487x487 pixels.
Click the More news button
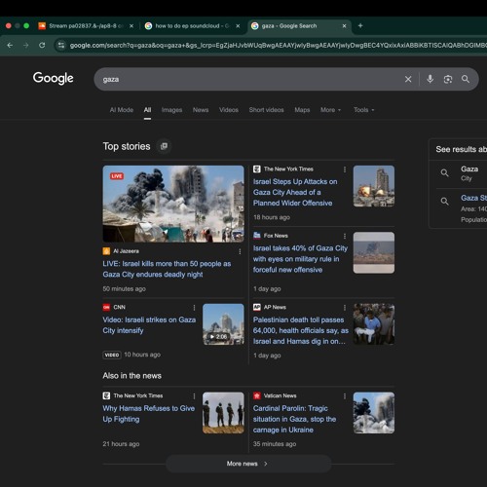click(248, 464)
